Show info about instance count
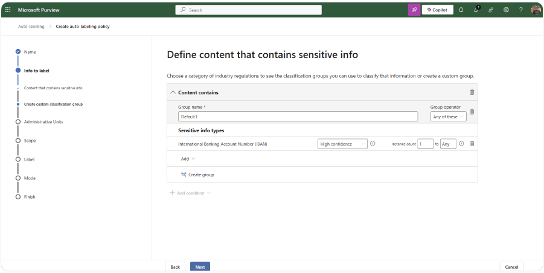 [x=461, y=144]
